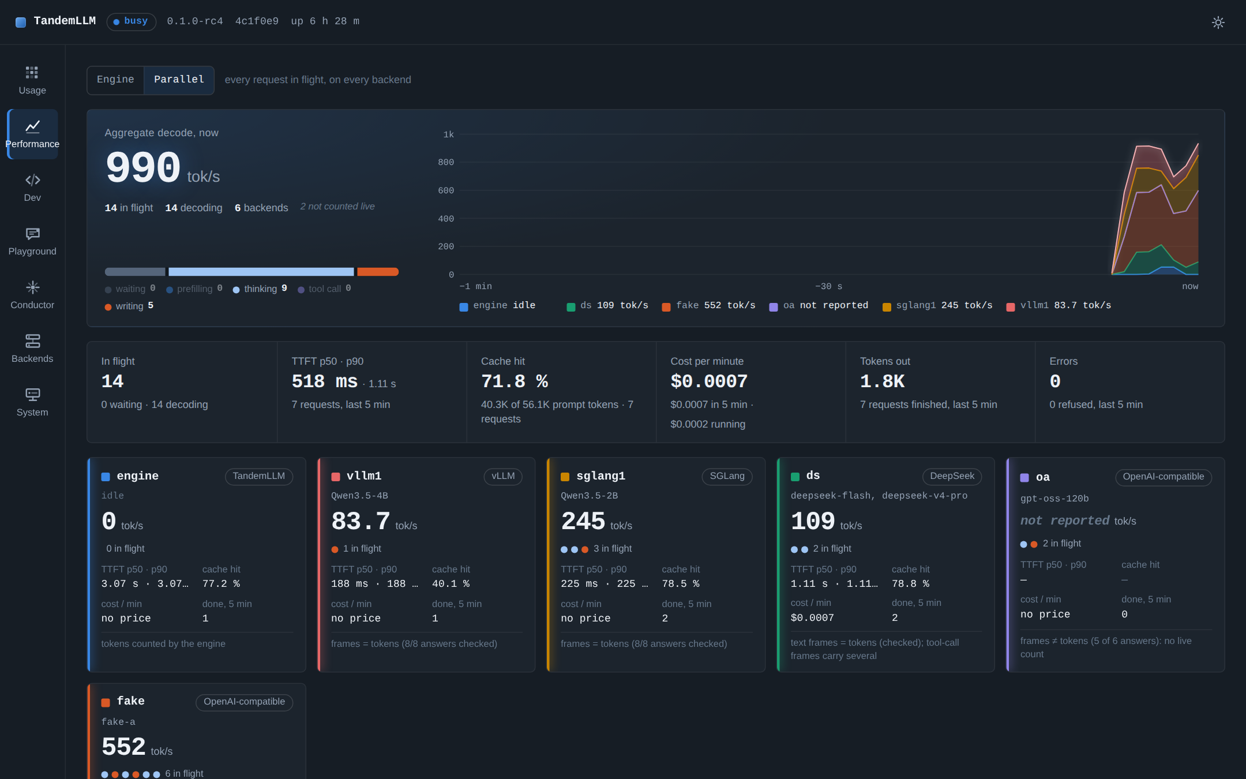The height and width of the screenshot is (779, 1246).
Task: Click the TTFT 518 ms value
Action: click(x=325, y=381)
